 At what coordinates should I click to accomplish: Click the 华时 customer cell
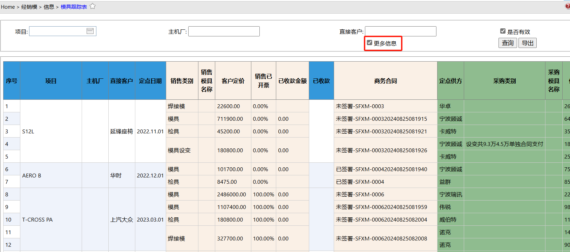coord(122,175)
